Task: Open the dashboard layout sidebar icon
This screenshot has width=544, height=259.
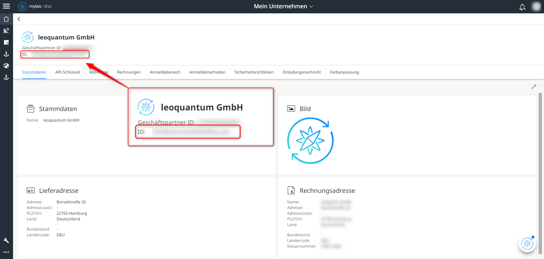Action: tap(6, 42)
